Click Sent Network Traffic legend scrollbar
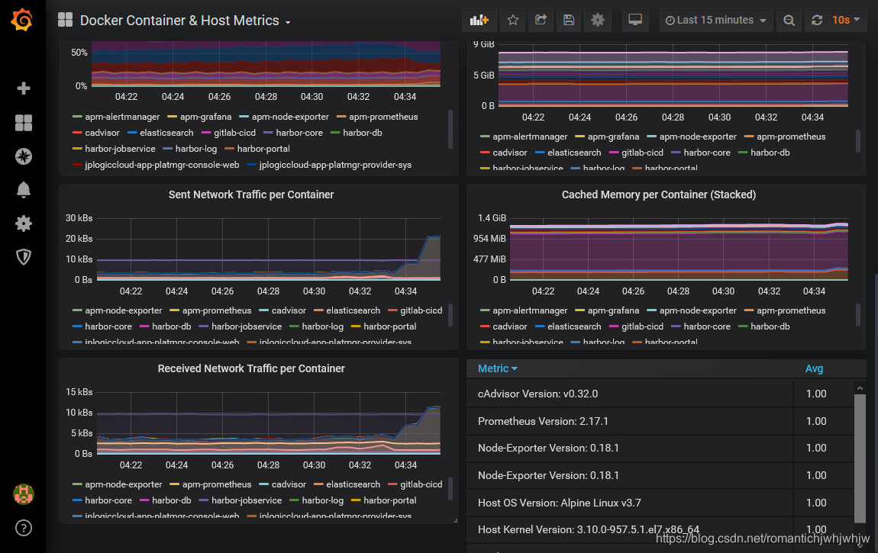This screenshot has height=553, width=878. [x=450, y=315]
